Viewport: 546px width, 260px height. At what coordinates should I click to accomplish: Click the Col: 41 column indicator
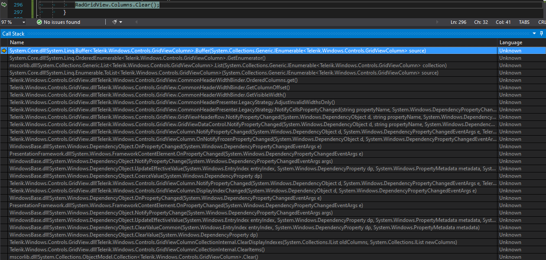[x=503, y=22]
